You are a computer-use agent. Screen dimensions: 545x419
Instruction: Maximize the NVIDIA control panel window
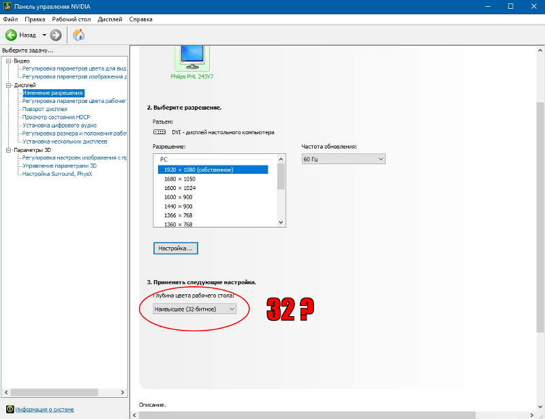[510, 6]
